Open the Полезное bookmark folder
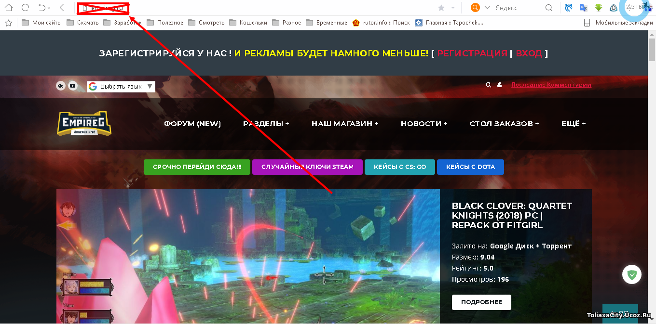 pyautogui.click(x=165, y=23)
